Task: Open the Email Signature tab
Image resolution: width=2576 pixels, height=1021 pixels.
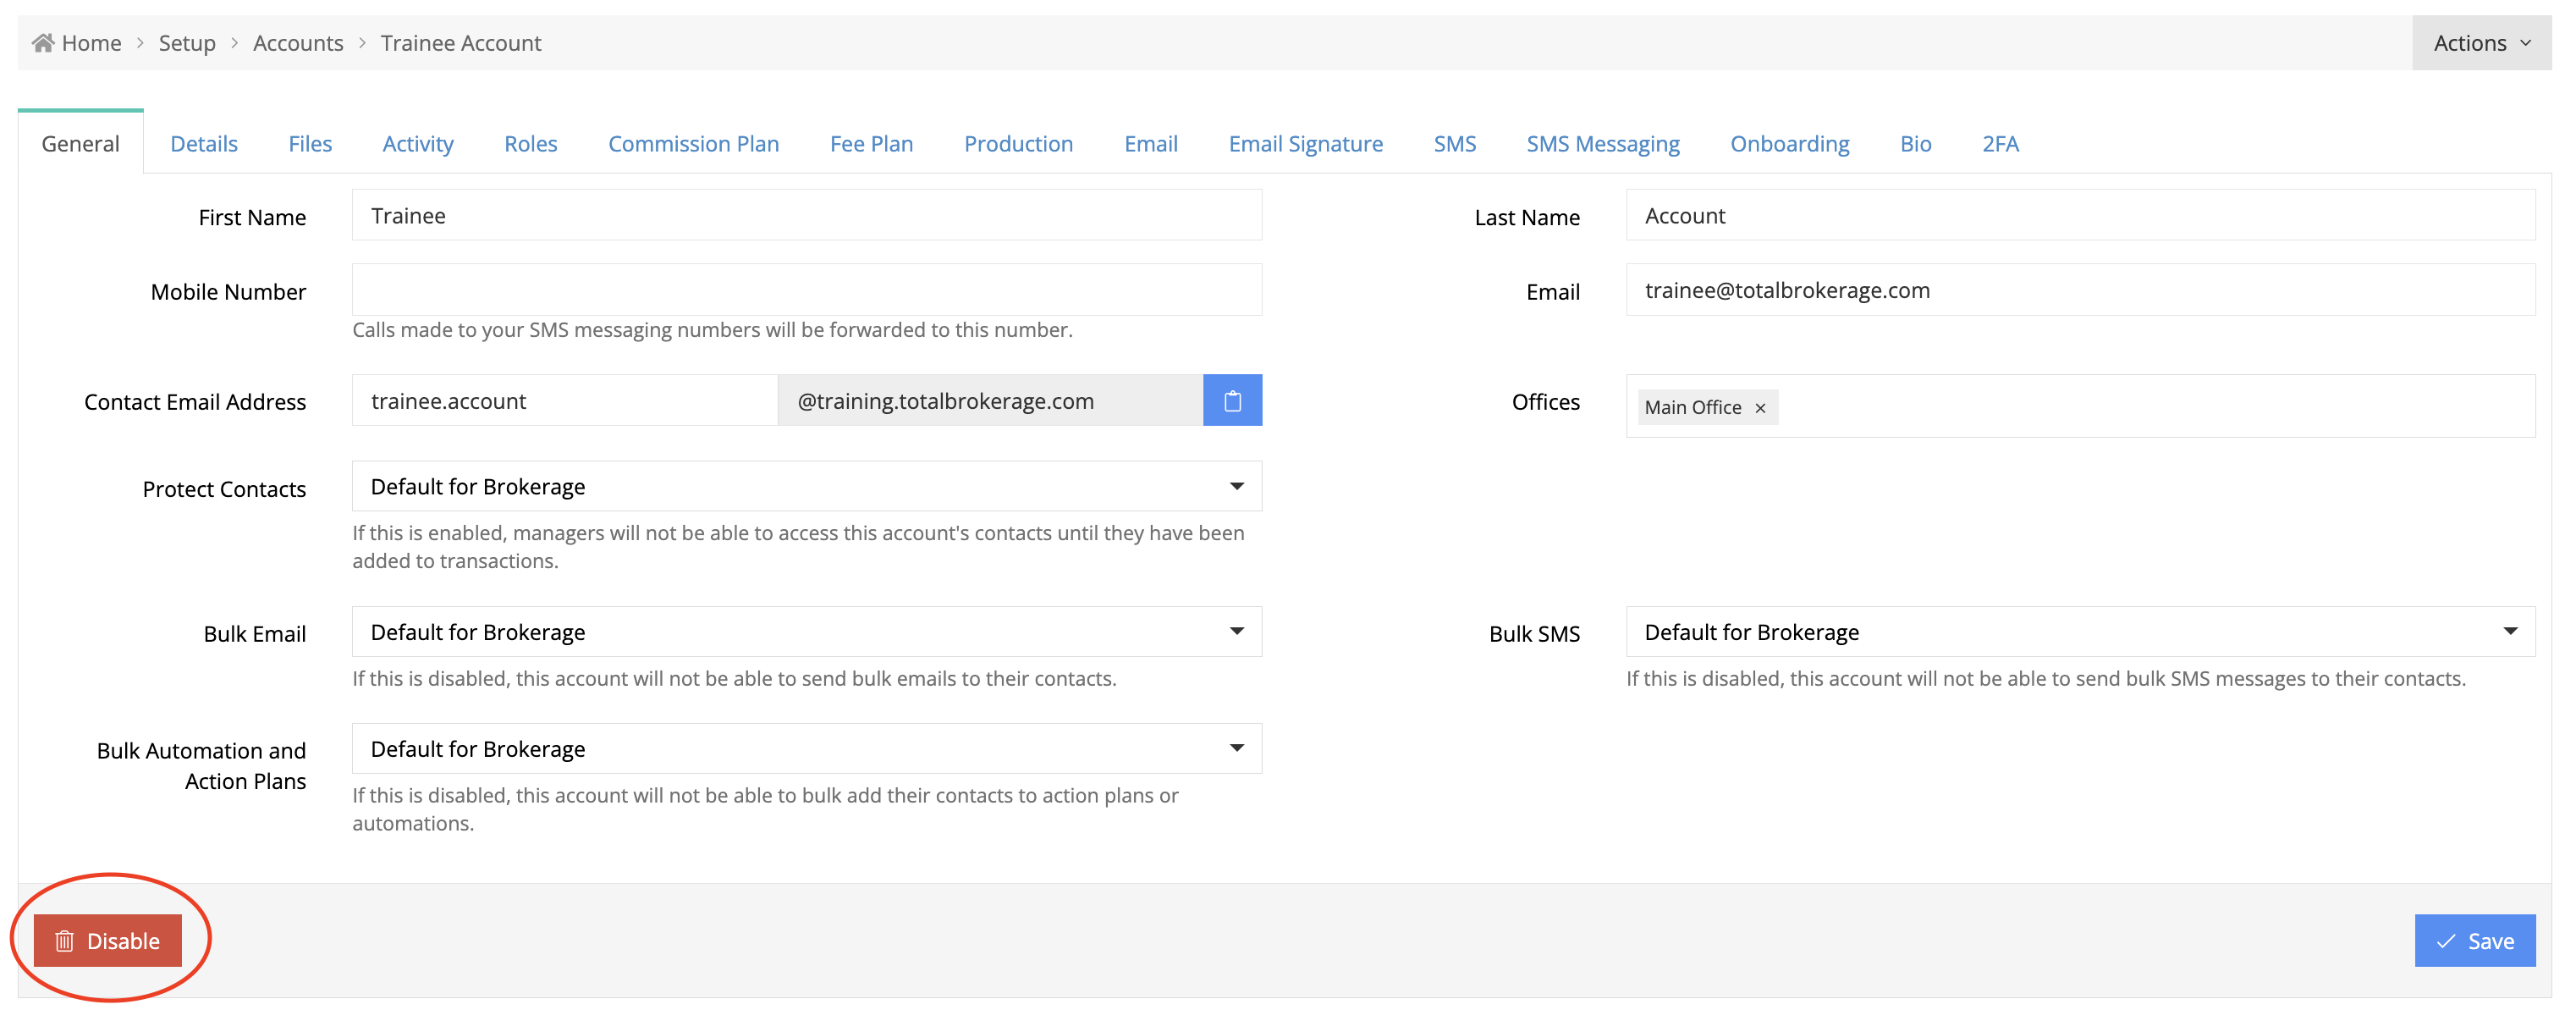Action: (1304, 144)
